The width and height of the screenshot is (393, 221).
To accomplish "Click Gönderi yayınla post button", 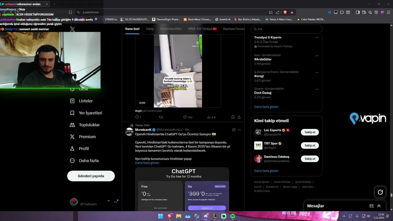I will pos(91,176).
